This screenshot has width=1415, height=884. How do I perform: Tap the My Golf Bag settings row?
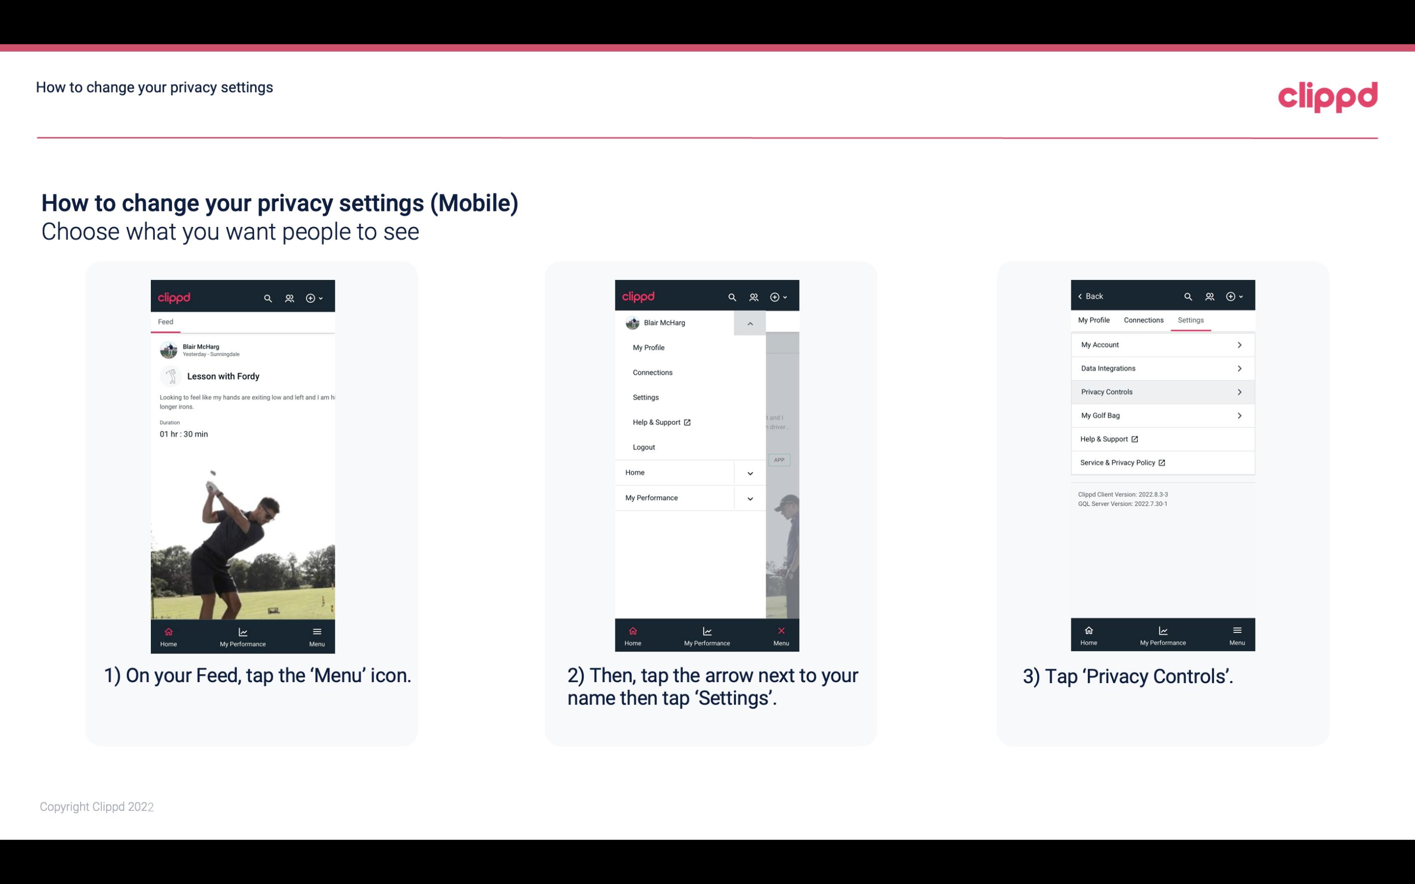point(1161,415)
